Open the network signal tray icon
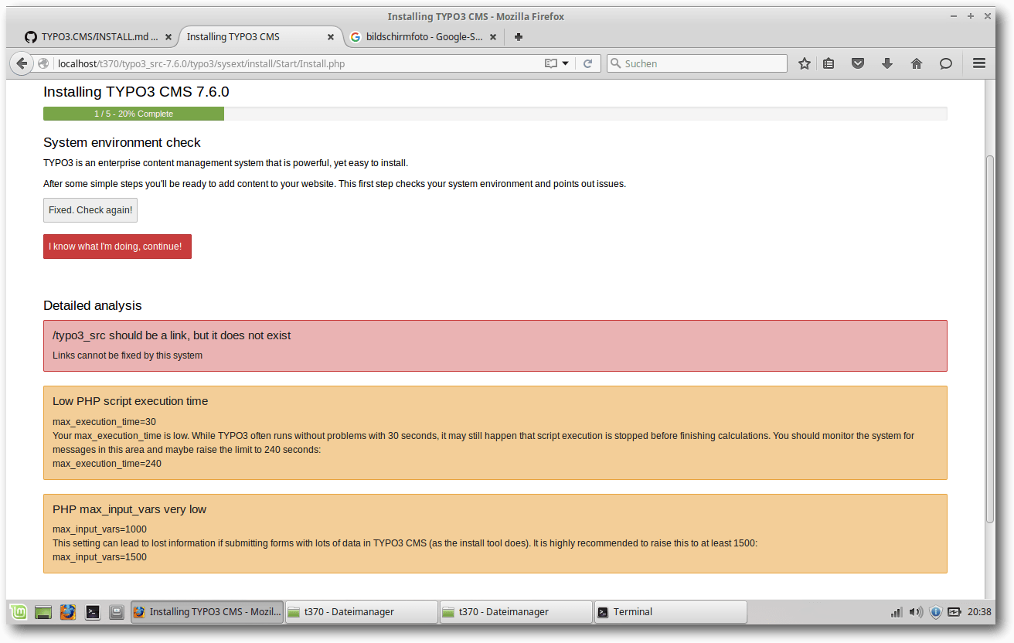 pyautogui.click(x=897, y=612)
